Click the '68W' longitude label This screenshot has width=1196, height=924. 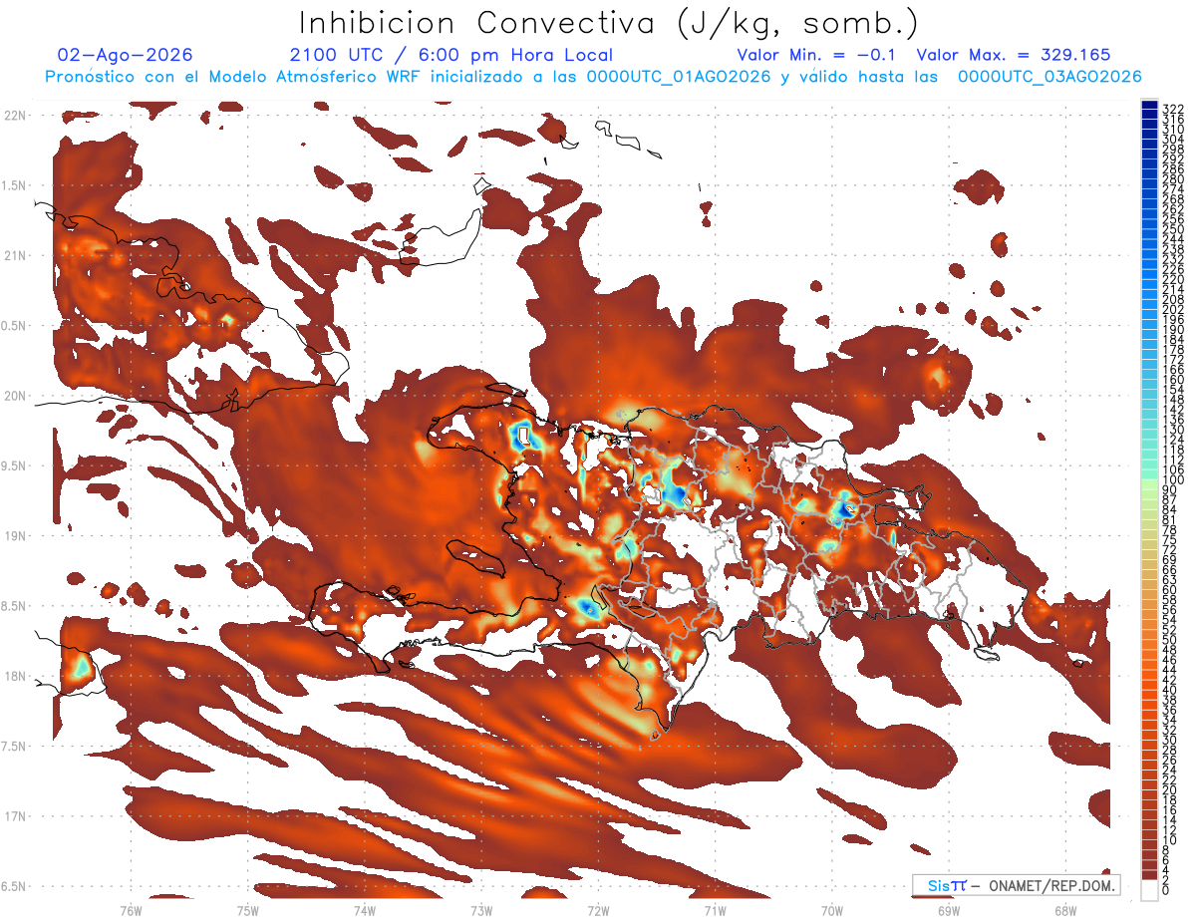pyautogui.click(x=1065, y=910)
